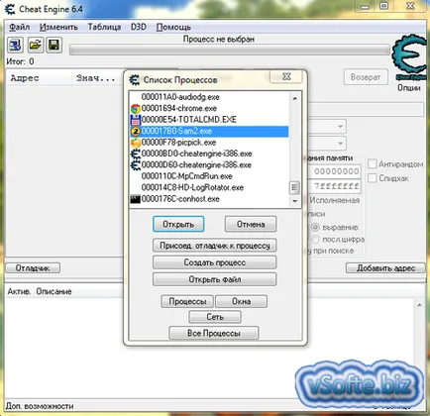Click the Открыть файл button
The image size is (430, 416).
[x=215, y=279]
